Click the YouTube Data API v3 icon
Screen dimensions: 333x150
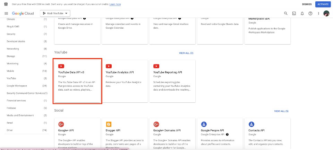coord(61,66)
